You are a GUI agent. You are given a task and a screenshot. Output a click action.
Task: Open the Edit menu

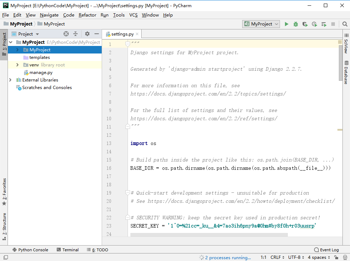pos(17,15)
